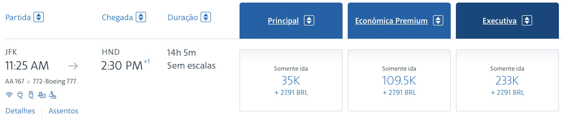Click the in-flight entertainment icon
The image size is (562, 118).
point(42,95)
